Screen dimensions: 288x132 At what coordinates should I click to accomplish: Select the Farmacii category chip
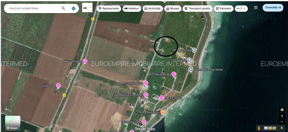click(x=223, y=9)
